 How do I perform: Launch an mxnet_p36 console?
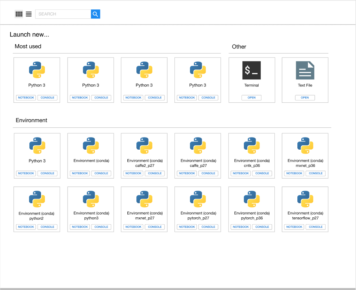(316, 173)
